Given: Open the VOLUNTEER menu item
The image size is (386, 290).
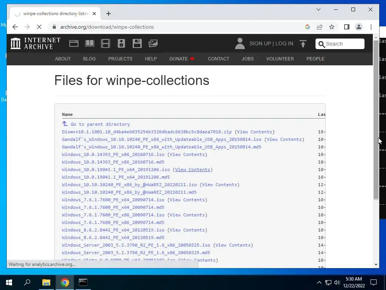Looking at the screenshot, I should pyautogui.click(x=280, y=59).
